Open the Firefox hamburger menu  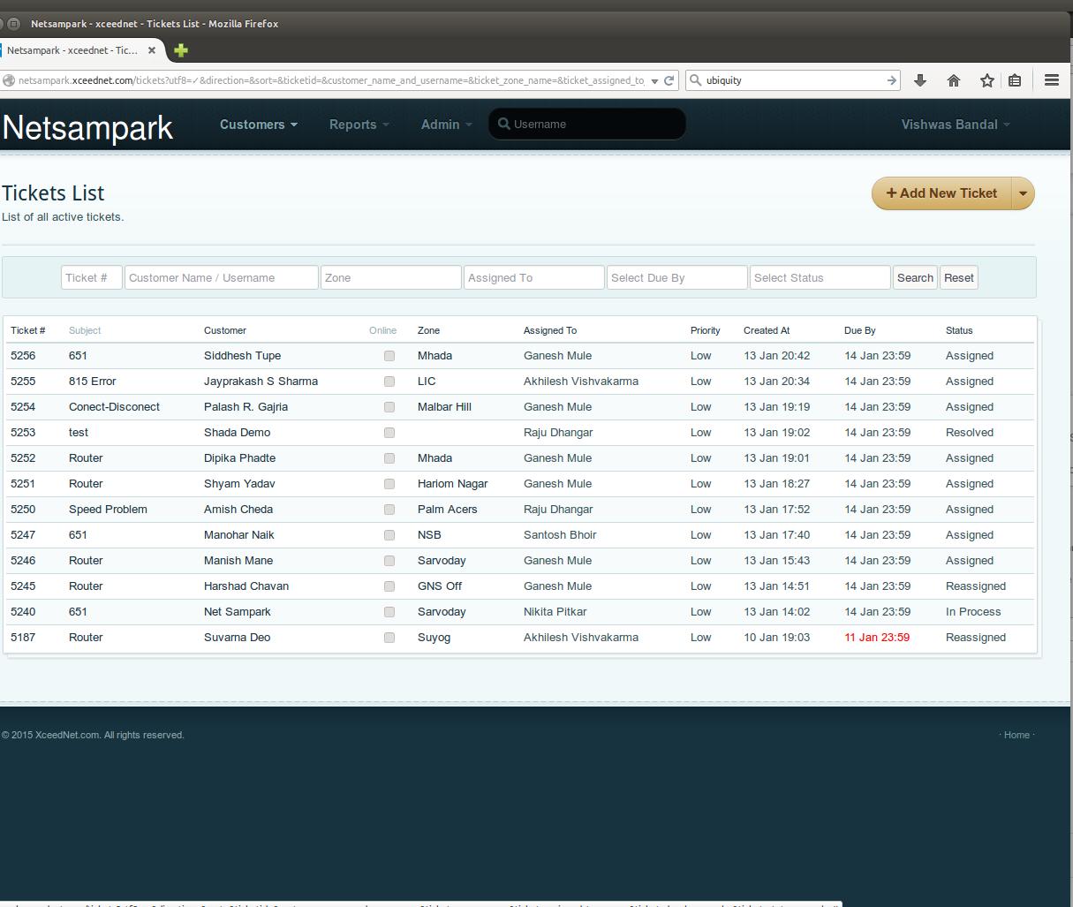(x=1051, y=80)
